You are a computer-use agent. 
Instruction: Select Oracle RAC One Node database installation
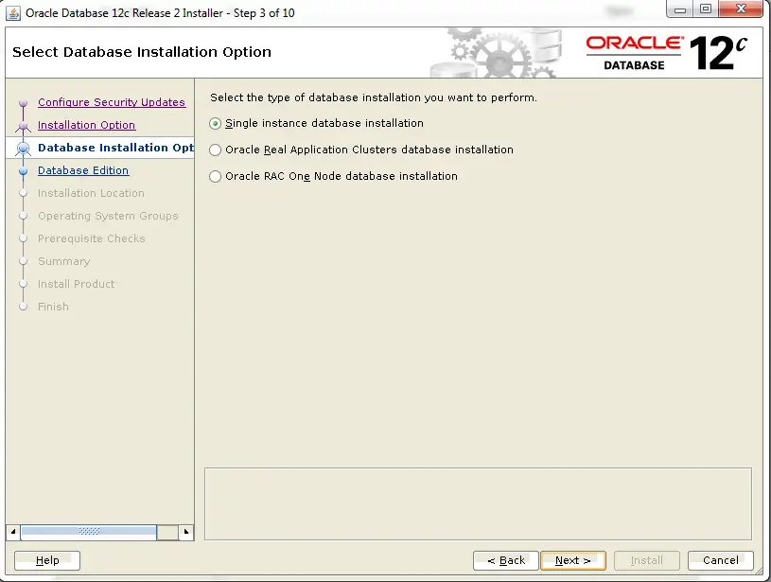(215, 176)
